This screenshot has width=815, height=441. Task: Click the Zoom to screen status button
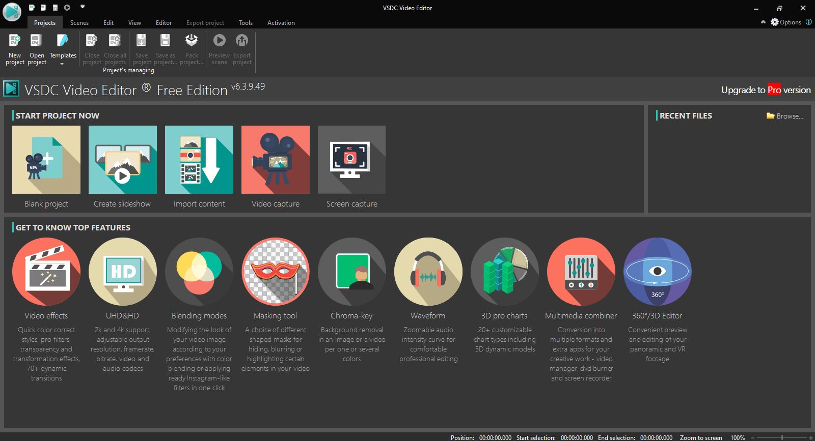click(x=701, y=437)
